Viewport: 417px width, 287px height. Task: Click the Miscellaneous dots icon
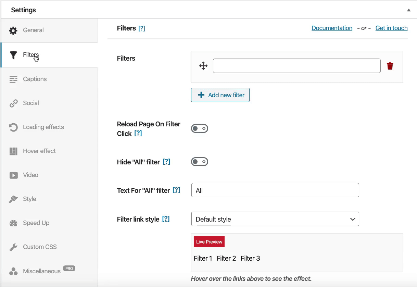[13, 271]
